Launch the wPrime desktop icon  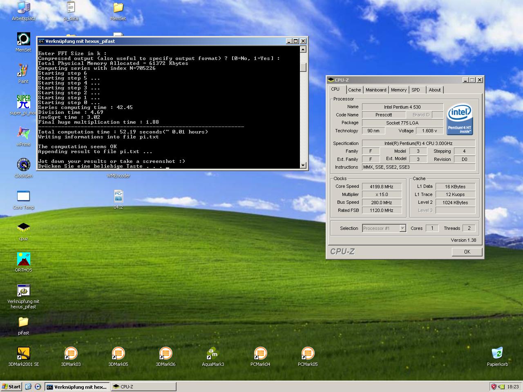pos(23,133)
